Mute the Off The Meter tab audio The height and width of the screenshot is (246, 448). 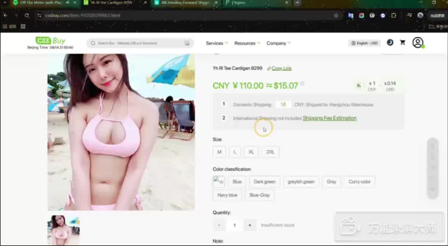pos(68,3)
